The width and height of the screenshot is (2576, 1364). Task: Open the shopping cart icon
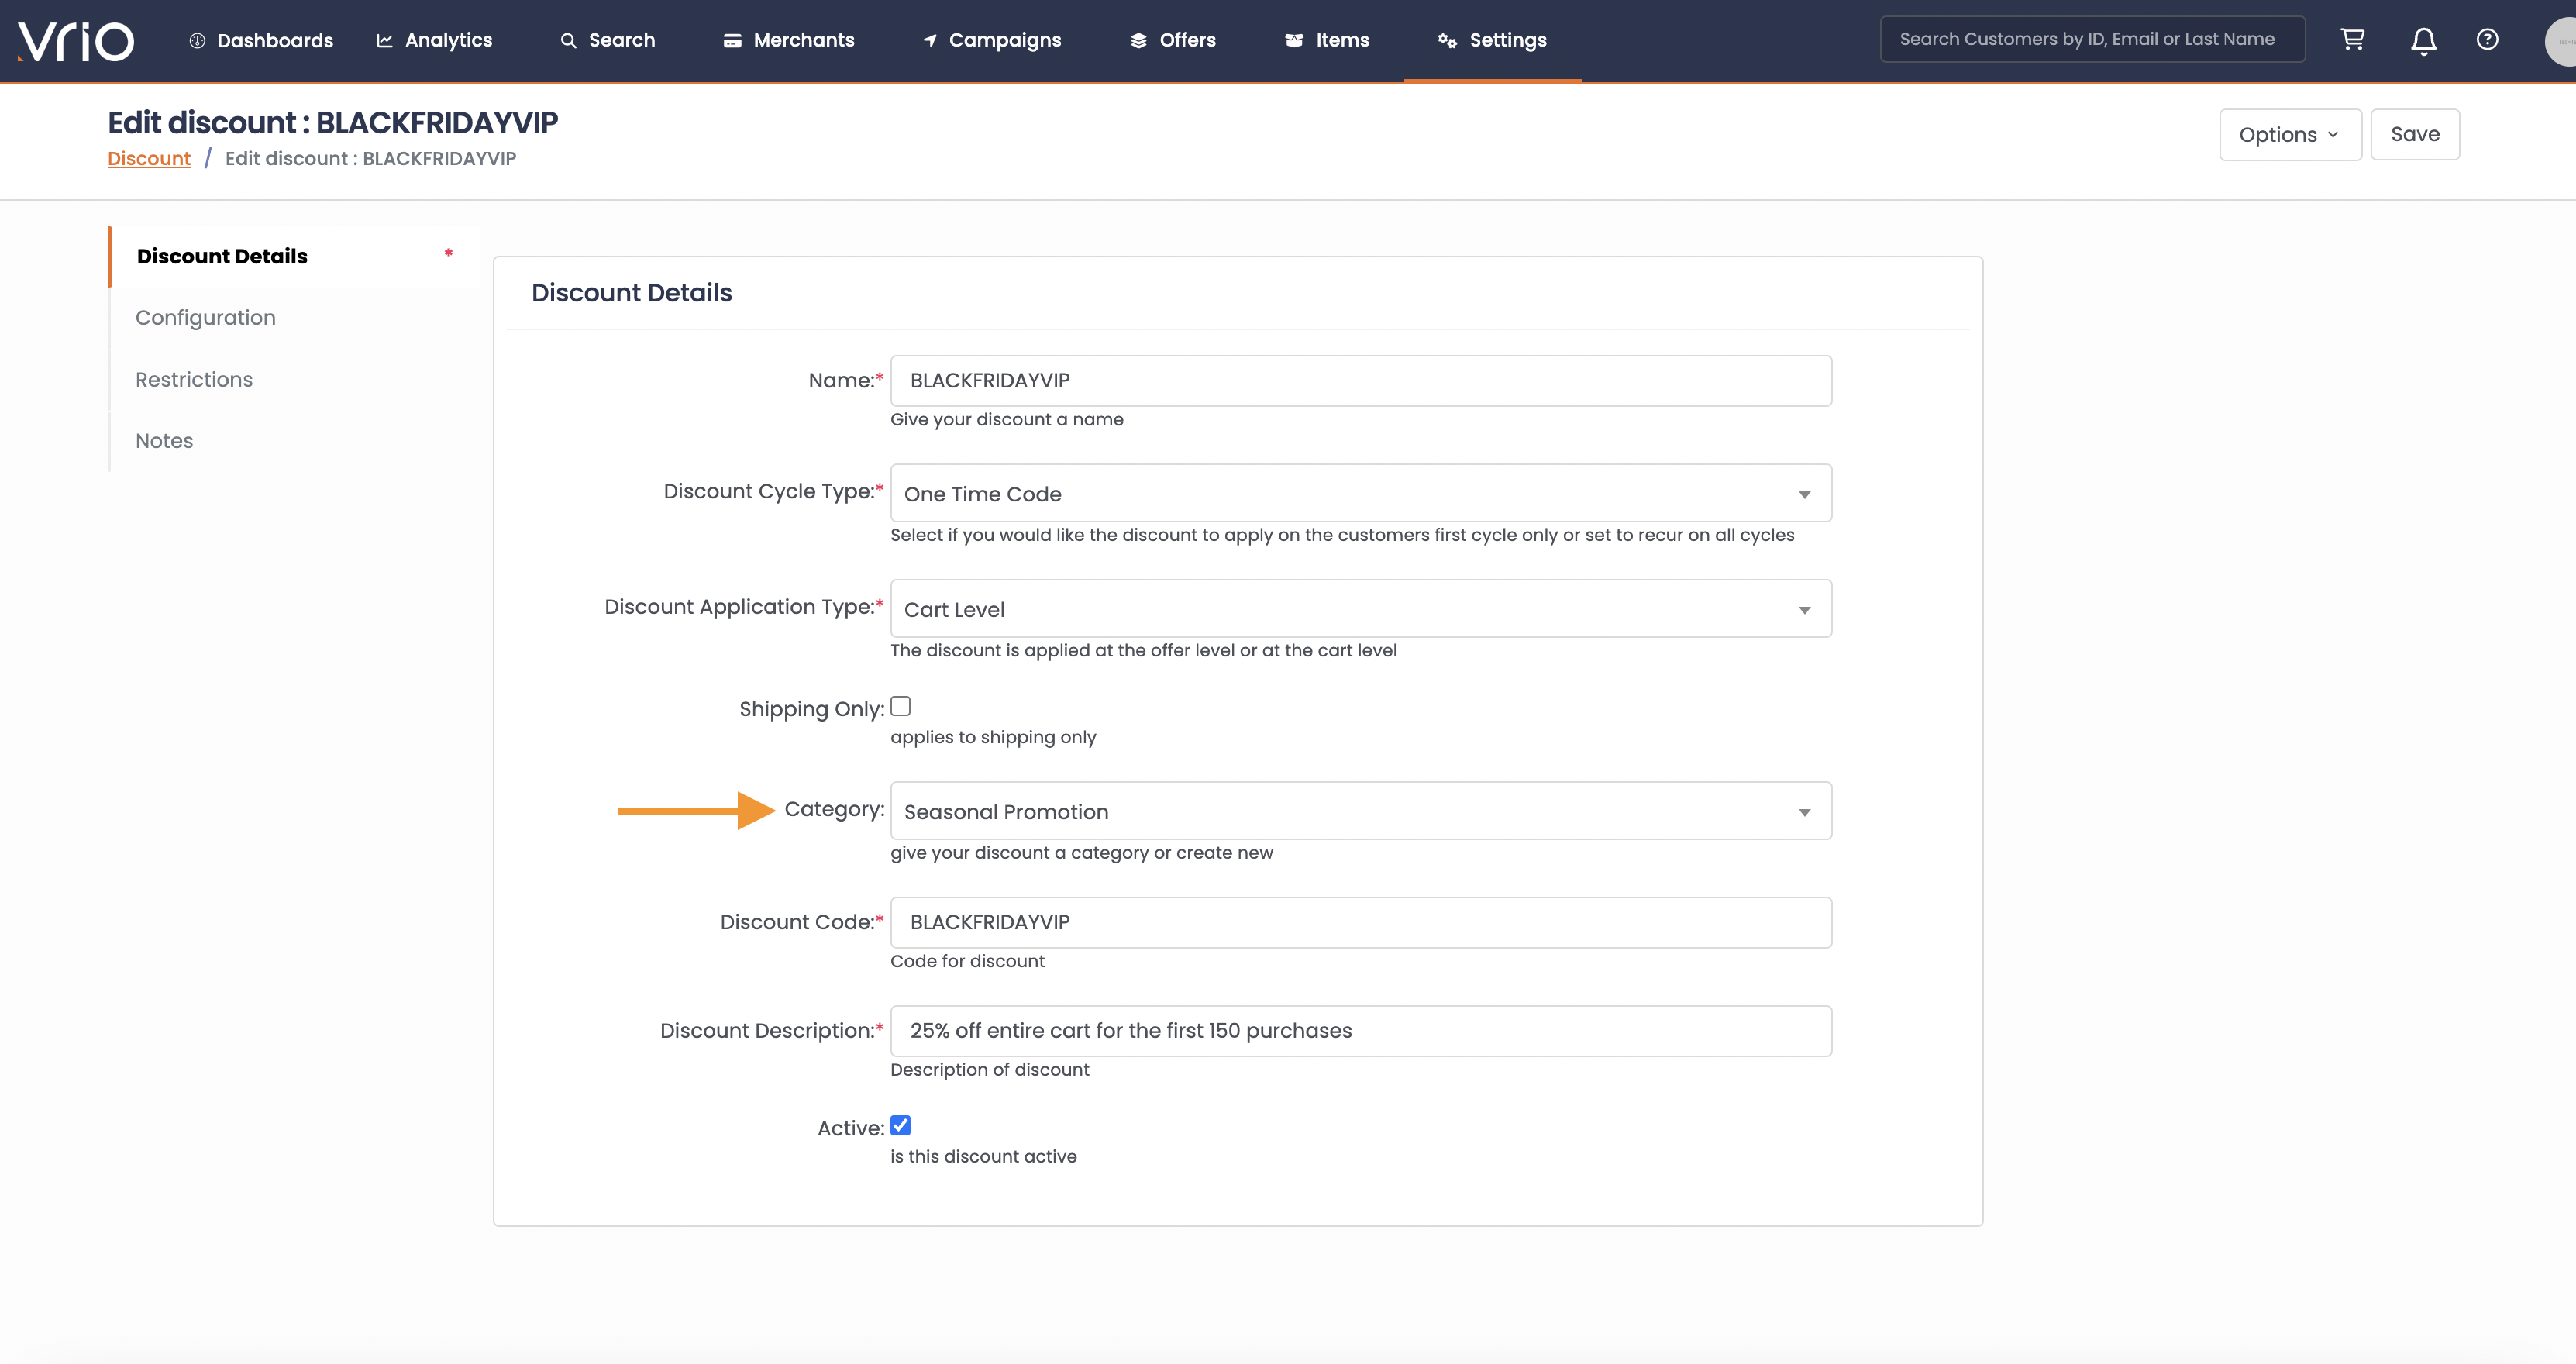(2352, 40)
